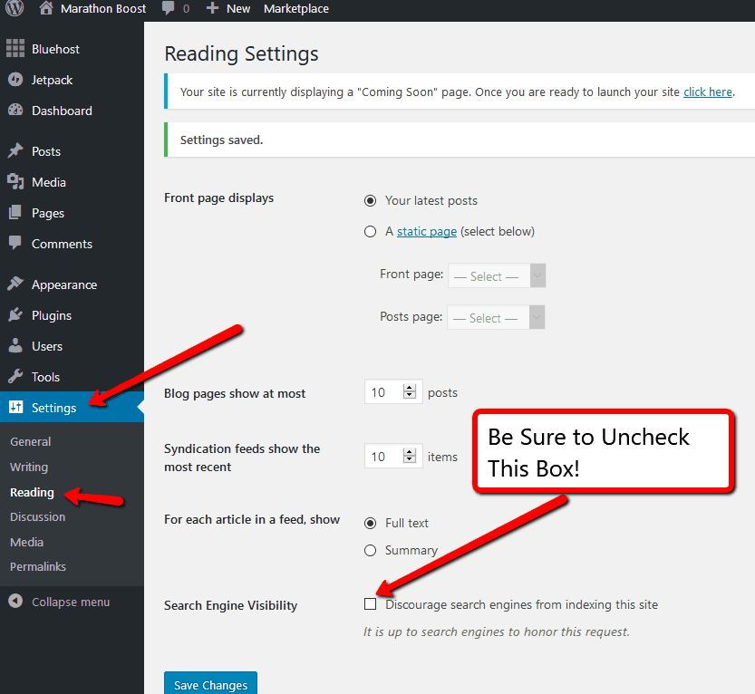Click the Settings saved notice text
Screen dimensions: 755x694
pyautogui.click(x=221, y=140)
